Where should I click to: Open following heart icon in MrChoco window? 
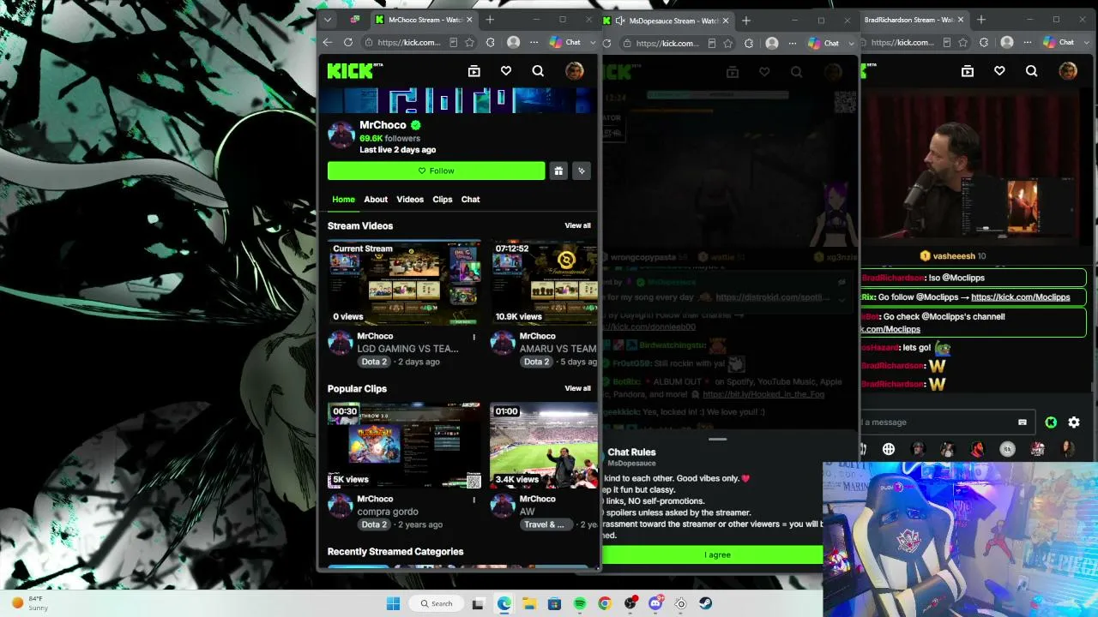(x=506, y=71)
